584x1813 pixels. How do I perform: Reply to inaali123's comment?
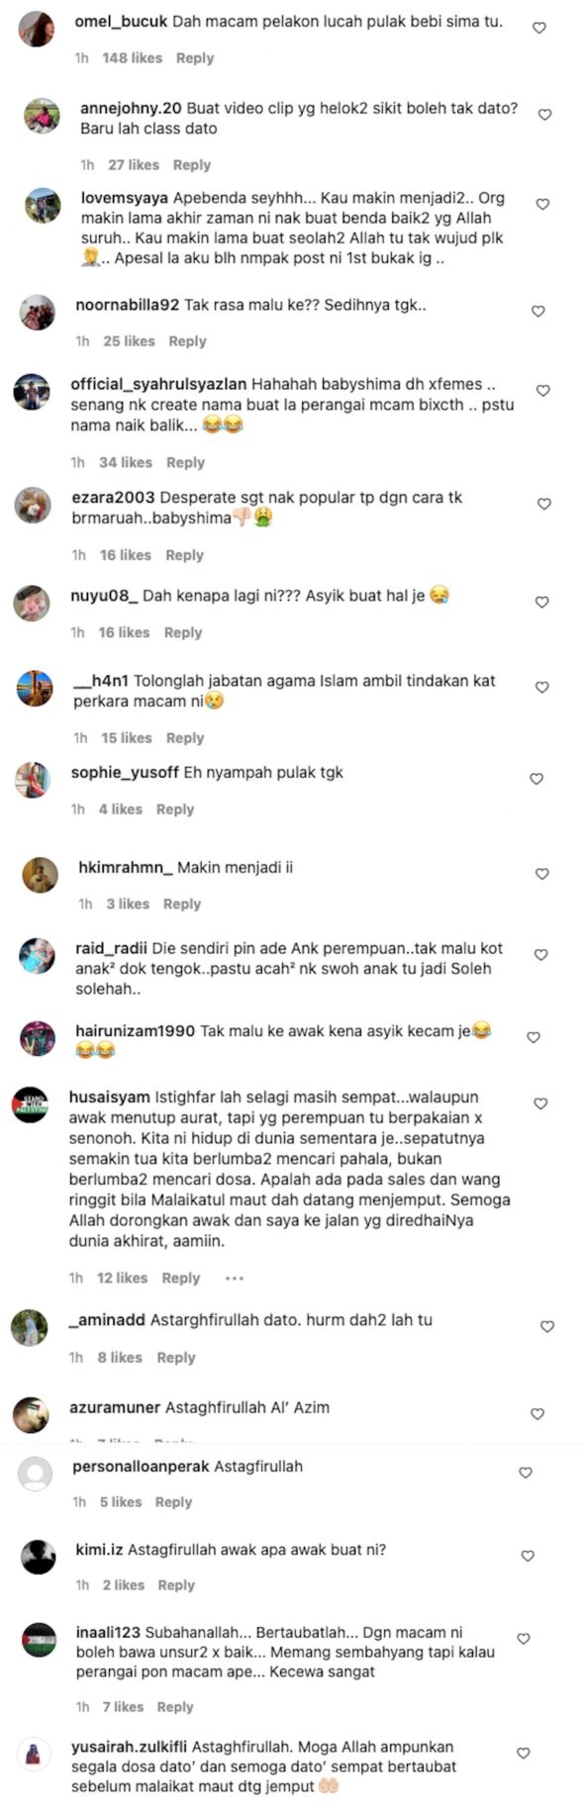tap(175, 1707)
